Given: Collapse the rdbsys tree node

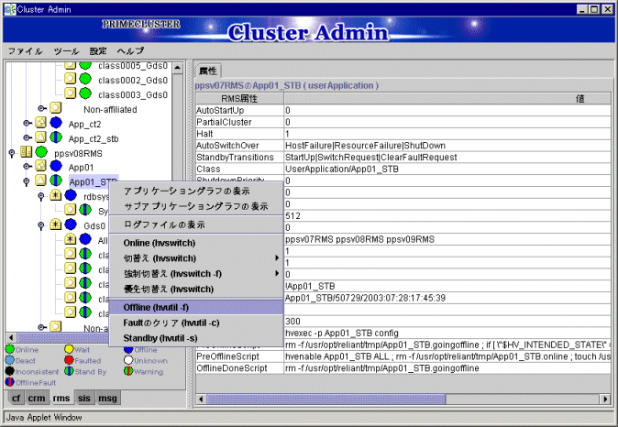Looking at the screenshot, I should coord(41,196).
